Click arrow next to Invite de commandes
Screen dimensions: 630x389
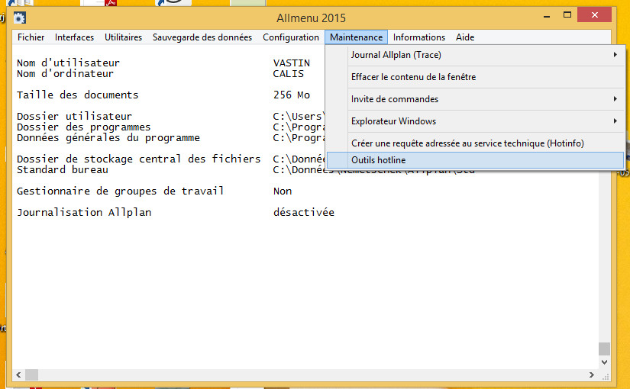click(x=615, y=98)
